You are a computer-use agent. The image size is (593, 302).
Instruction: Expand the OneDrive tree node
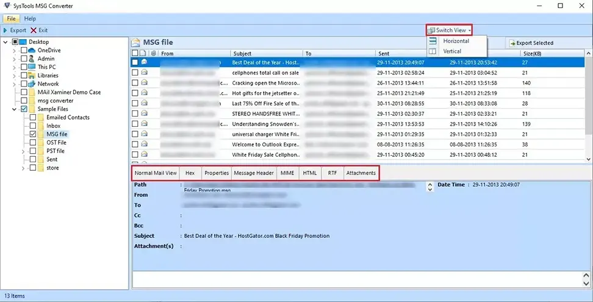tap(15, 51)
